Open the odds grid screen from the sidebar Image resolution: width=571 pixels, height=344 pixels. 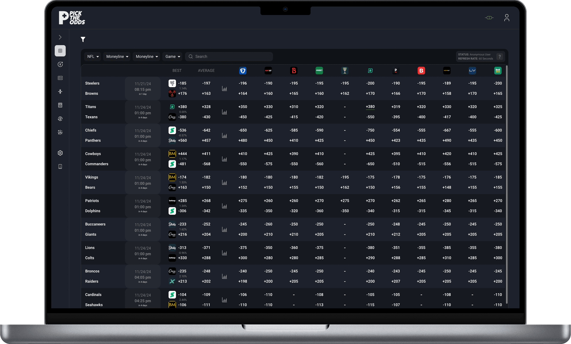click(x=60, y=51)
